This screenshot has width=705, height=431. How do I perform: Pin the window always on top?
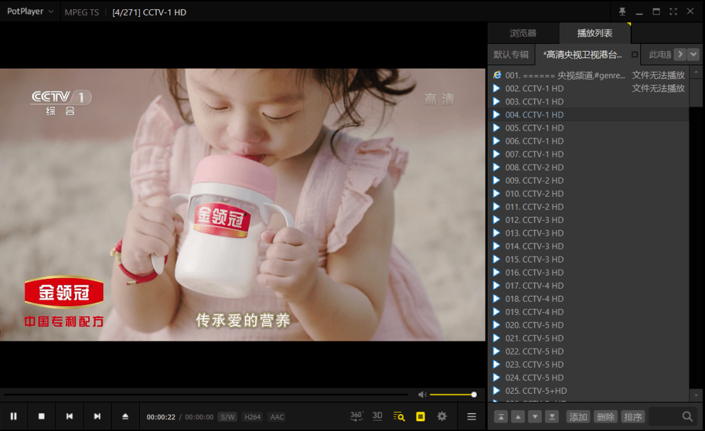pyautogui.click(x=622, y=12)
